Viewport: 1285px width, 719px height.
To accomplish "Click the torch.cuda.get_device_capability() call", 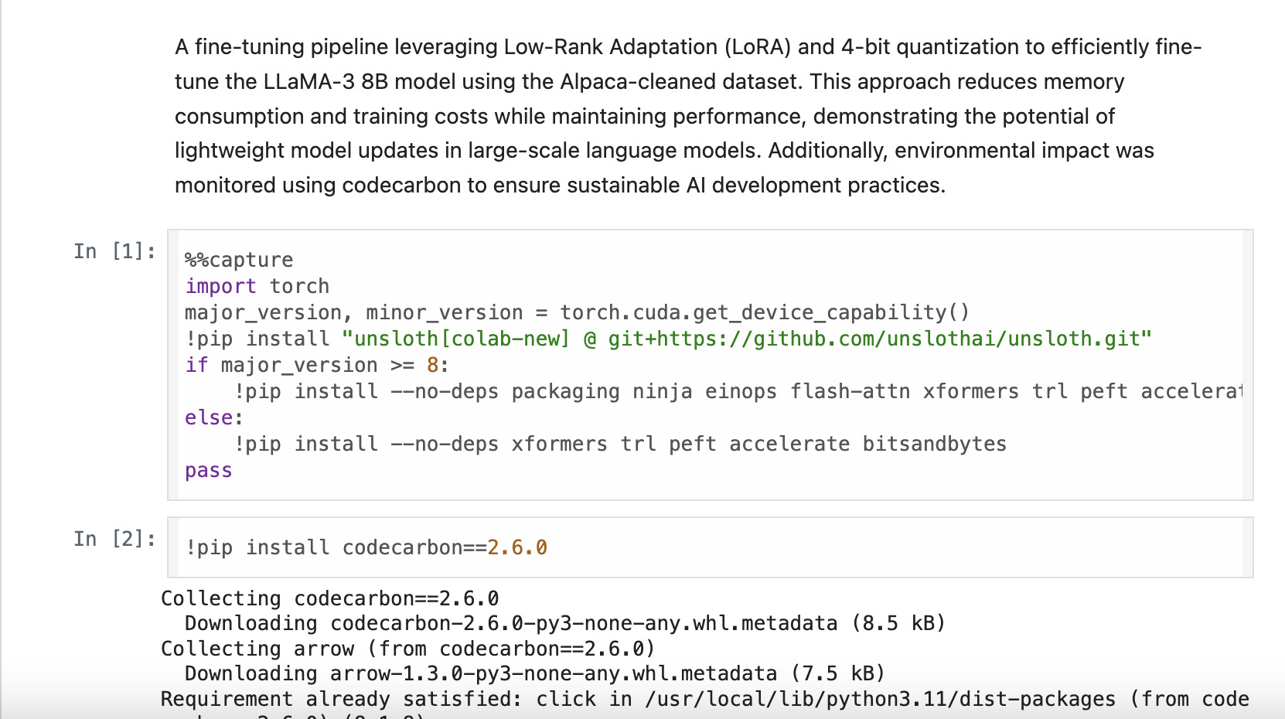I will coord(764,312).
